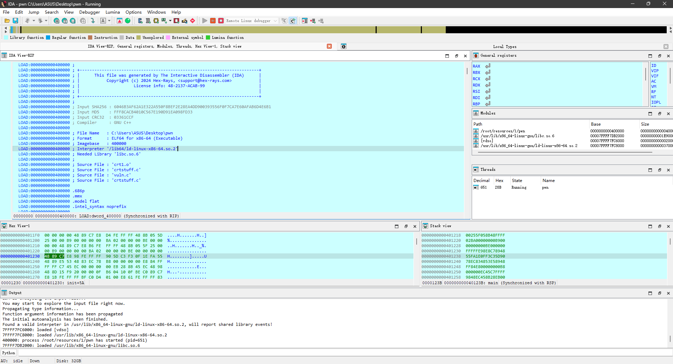Click the jump arrow beside RDX register

[x=488, y=85]
